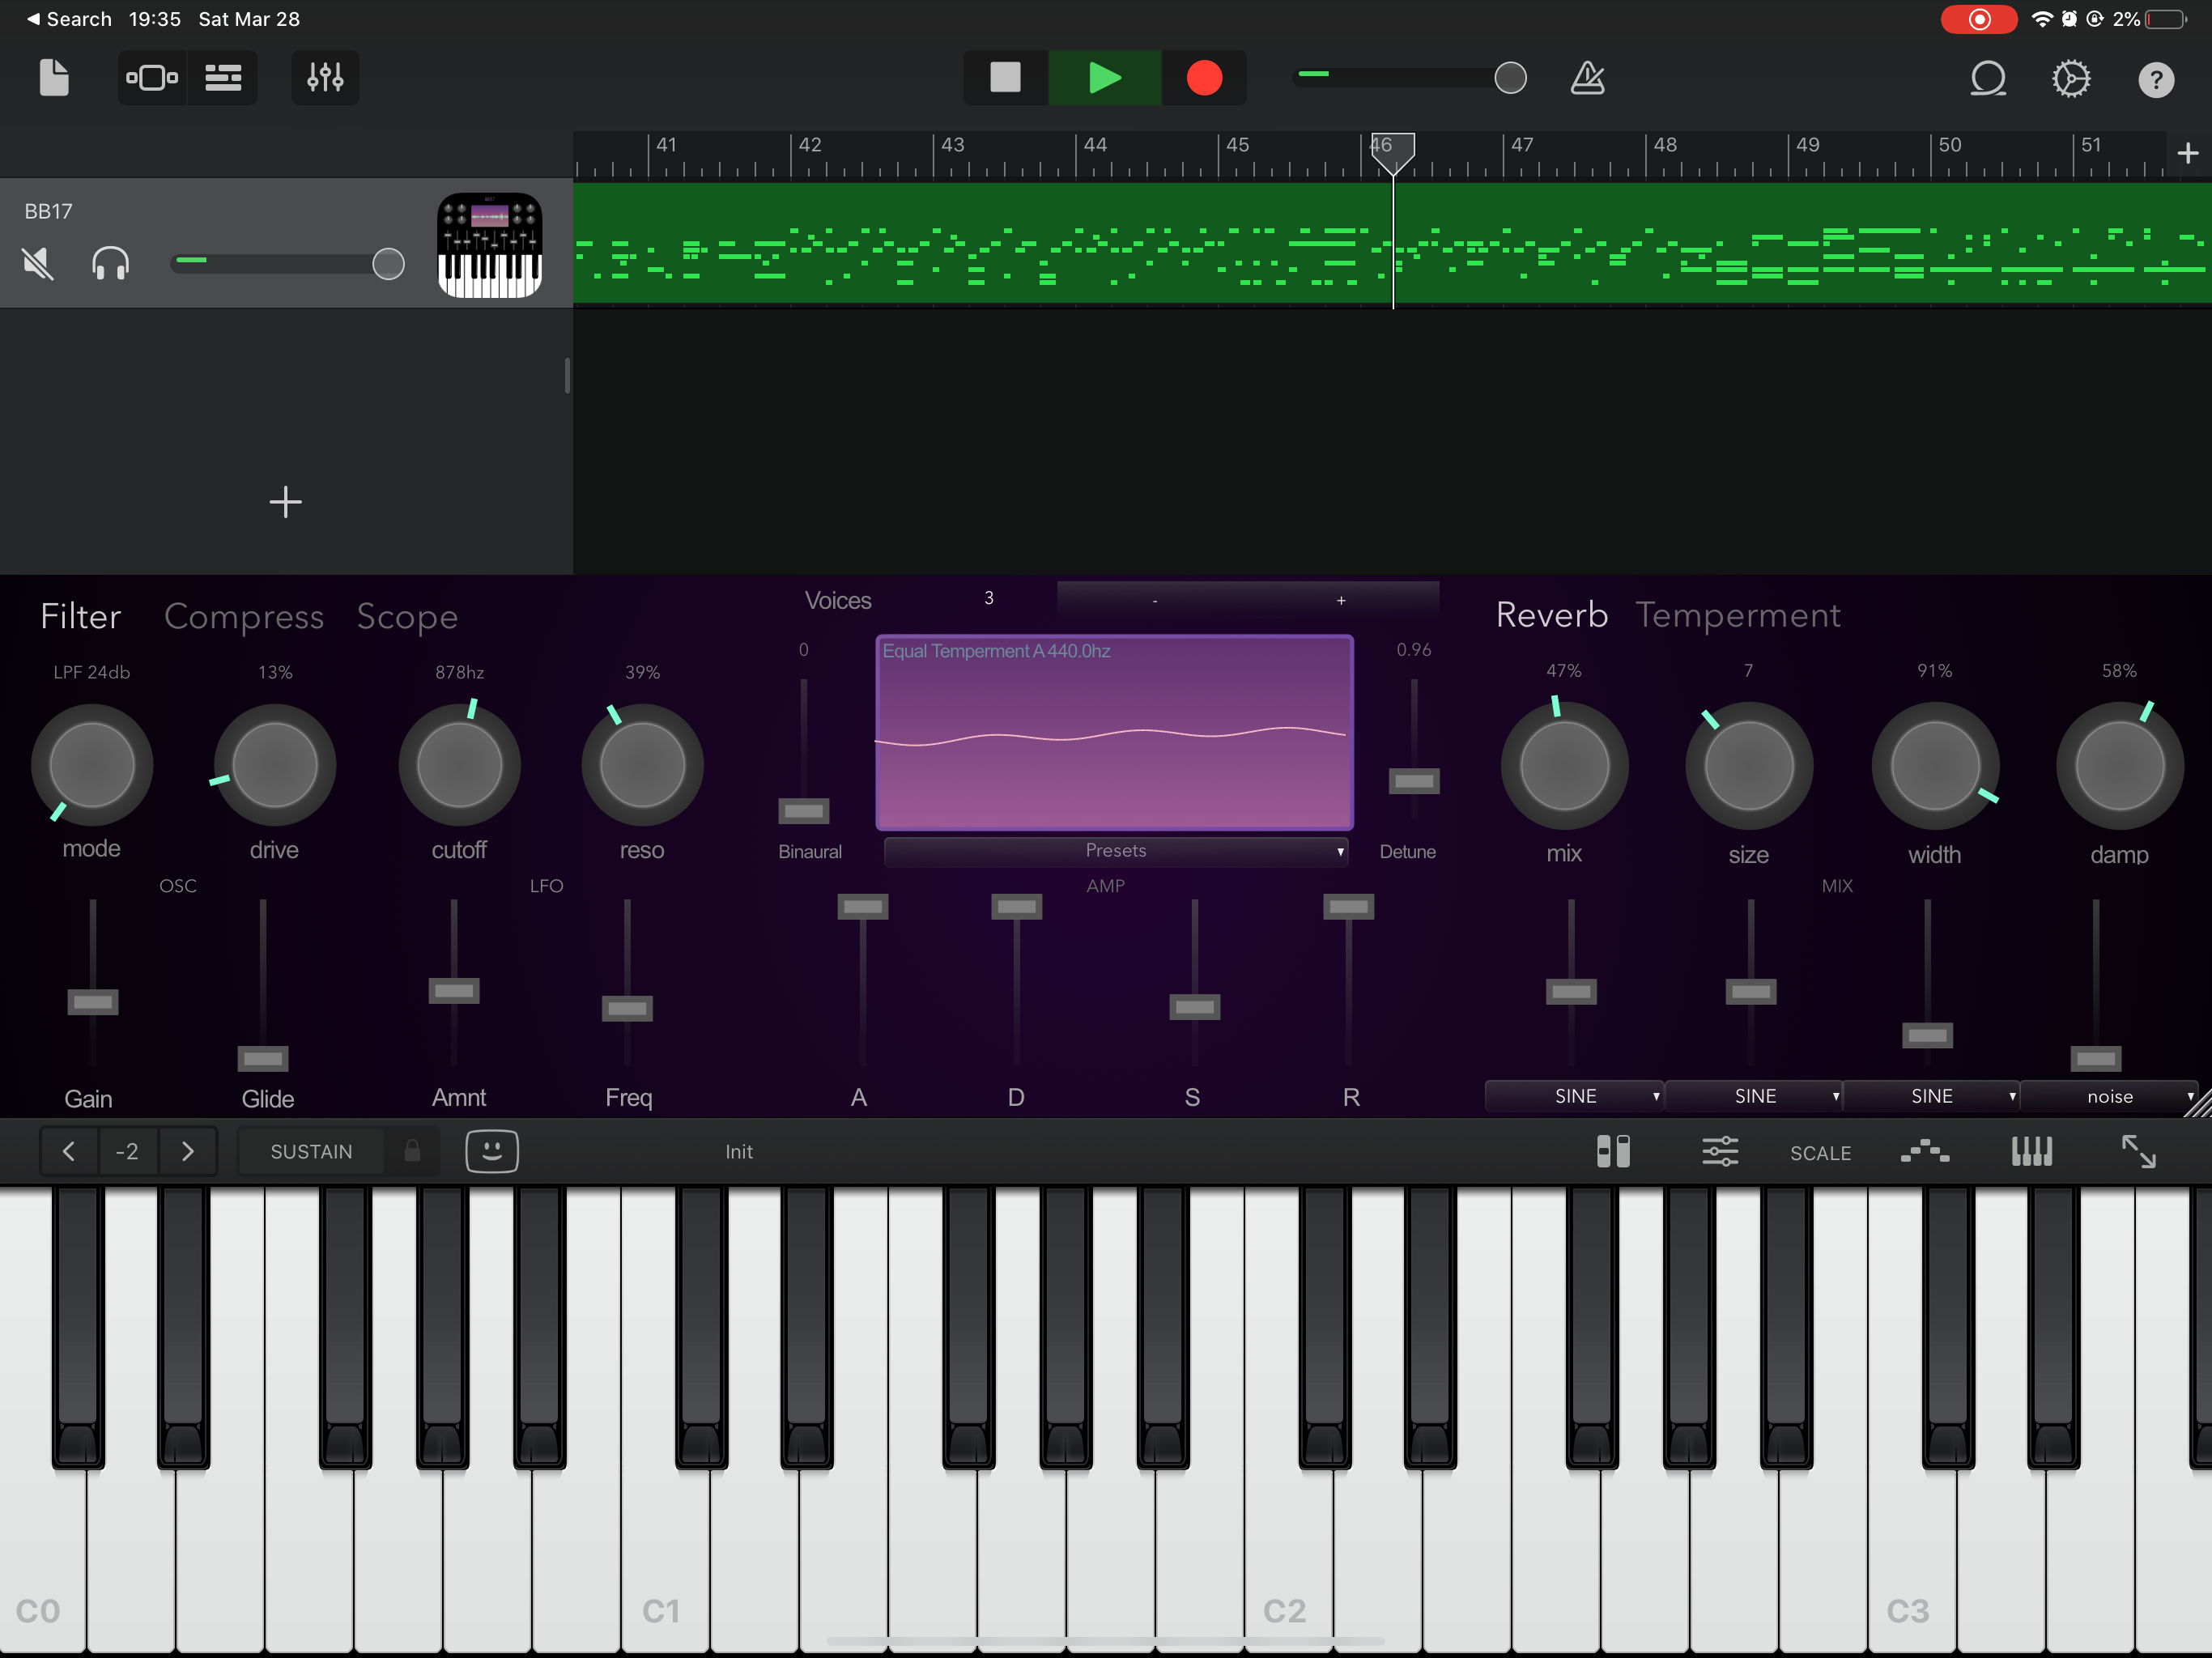Open face control smiley icon
Viewport: 2212px width, 1658px height.
coord(492,1151)
